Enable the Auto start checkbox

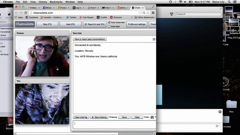[109, 26]
